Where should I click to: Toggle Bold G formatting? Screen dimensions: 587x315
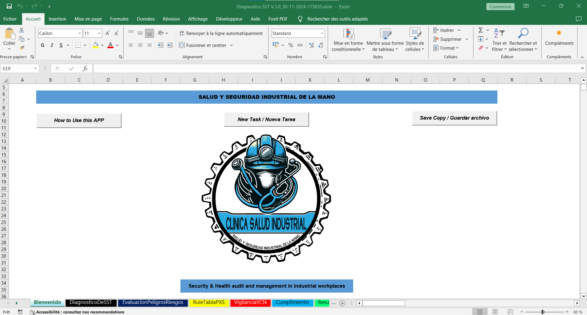coord(43,45)
